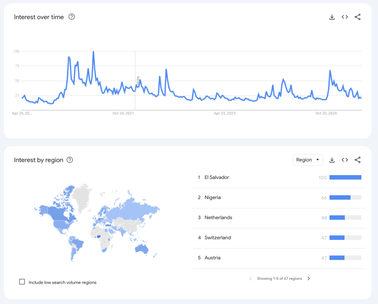Click the Note marker on the timeline
Image resolution: width=378 pixels, height=304 pixels.
(x=138, y=81)
